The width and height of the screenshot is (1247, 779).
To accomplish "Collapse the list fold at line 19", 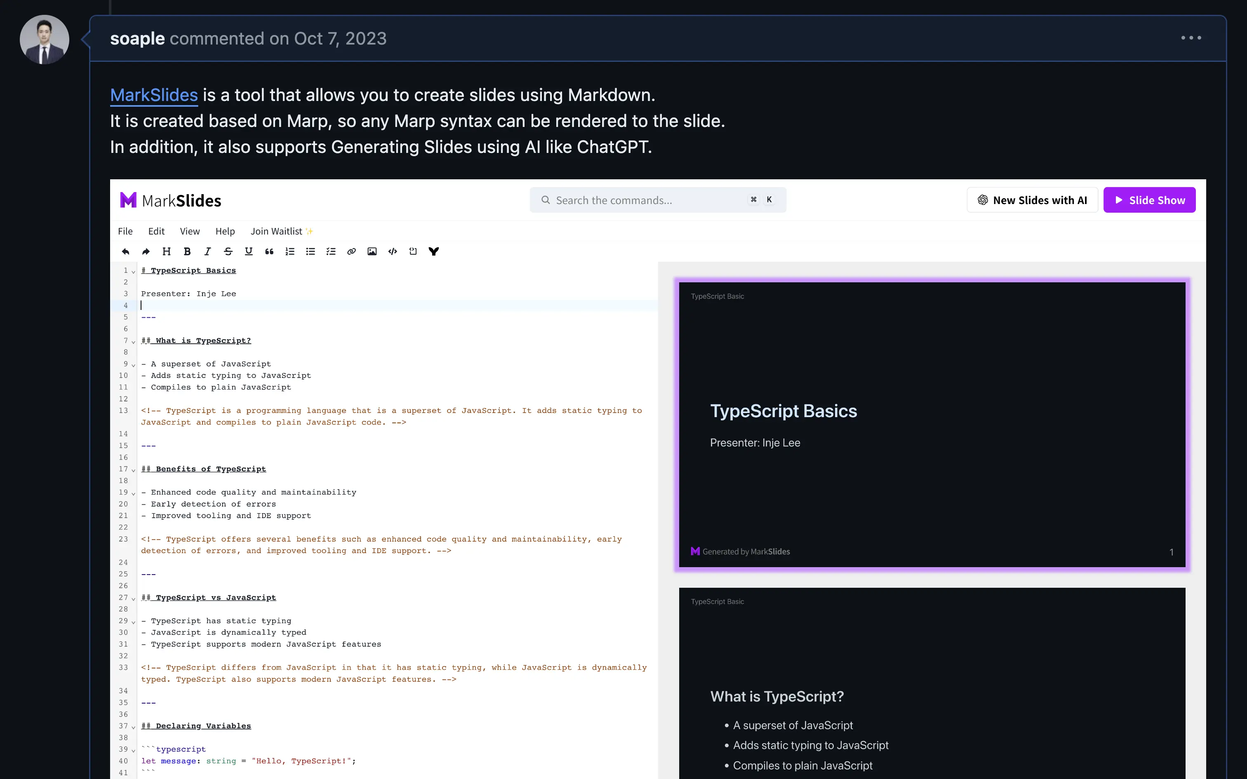I will click(134, 494).
